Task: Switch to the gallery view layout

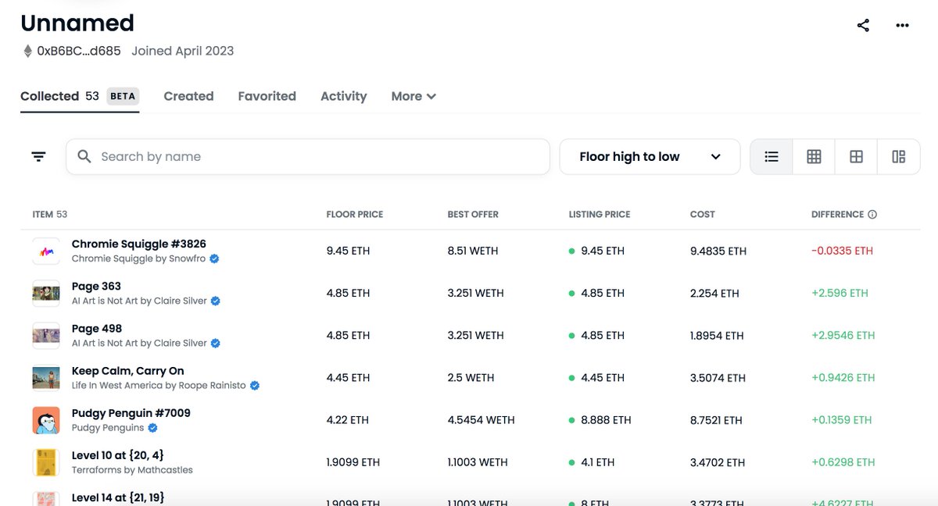Action: click(x=899, y=156)
